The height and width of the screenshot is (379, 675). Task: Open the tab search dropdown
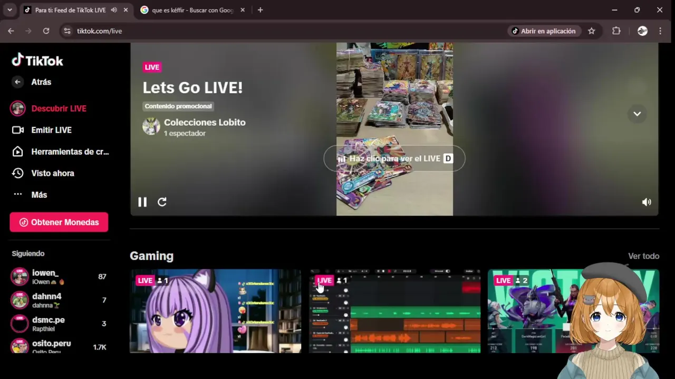click(9, 10)
